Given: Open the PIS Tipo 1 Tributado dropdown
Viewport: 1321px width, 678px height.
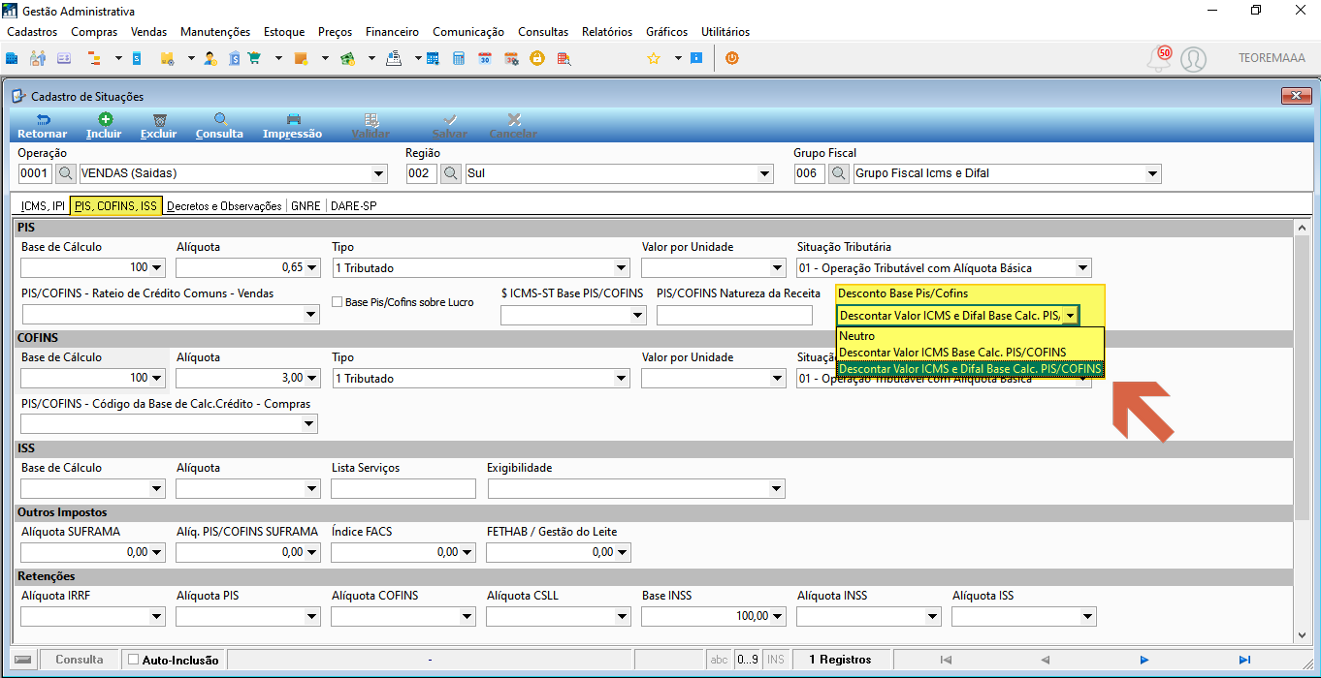Looking at the screenshot, I should [x=621, y=268].
